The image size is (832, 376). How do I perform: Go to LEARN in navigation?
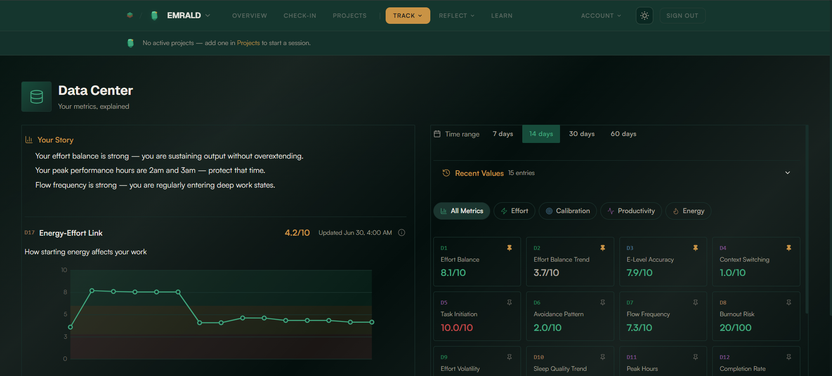pyautogui.click(x=501, y=16)
